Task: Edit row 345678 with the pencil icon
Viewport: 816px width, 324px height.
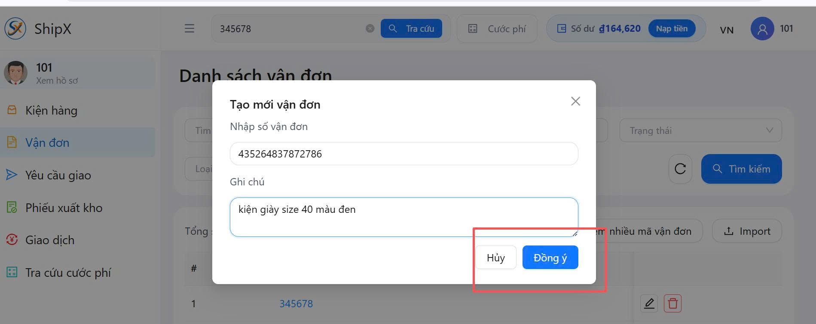Action: (649, 303)
